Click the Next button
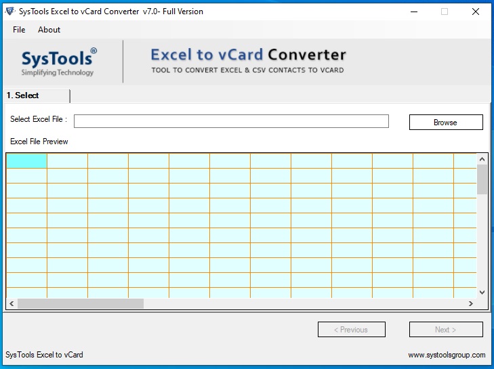The width and height of the screenshot is (494, 369). point(446,330)
